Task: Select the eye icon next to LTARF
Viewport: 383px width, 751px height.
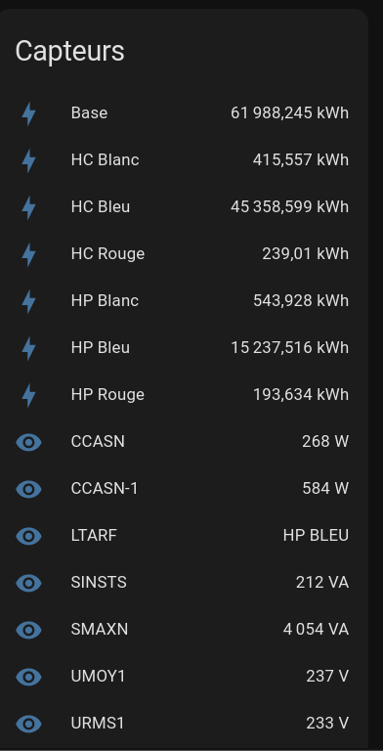Action: point(28,536)
